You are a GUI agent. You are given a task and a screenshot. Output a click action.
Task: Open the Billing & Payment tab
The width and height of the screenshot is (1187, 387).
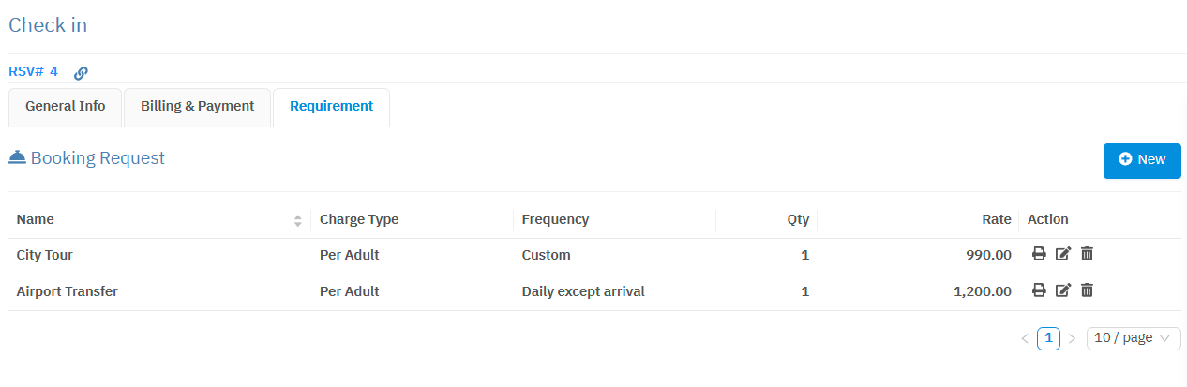197,107
